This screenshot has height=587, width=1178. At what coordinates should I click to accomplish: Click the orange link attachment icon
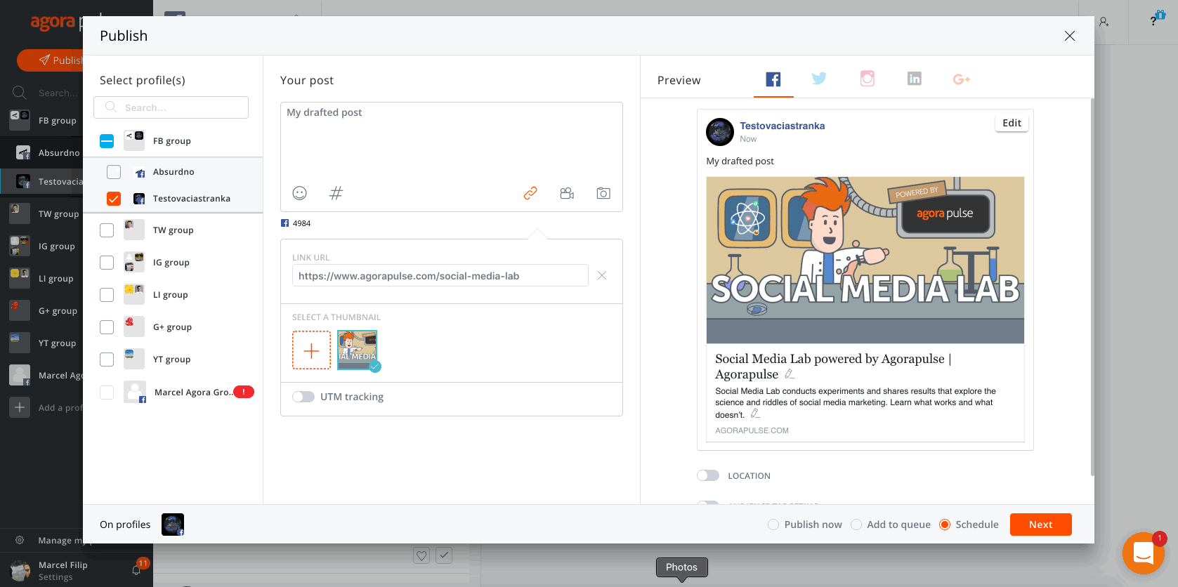point(530,193)
